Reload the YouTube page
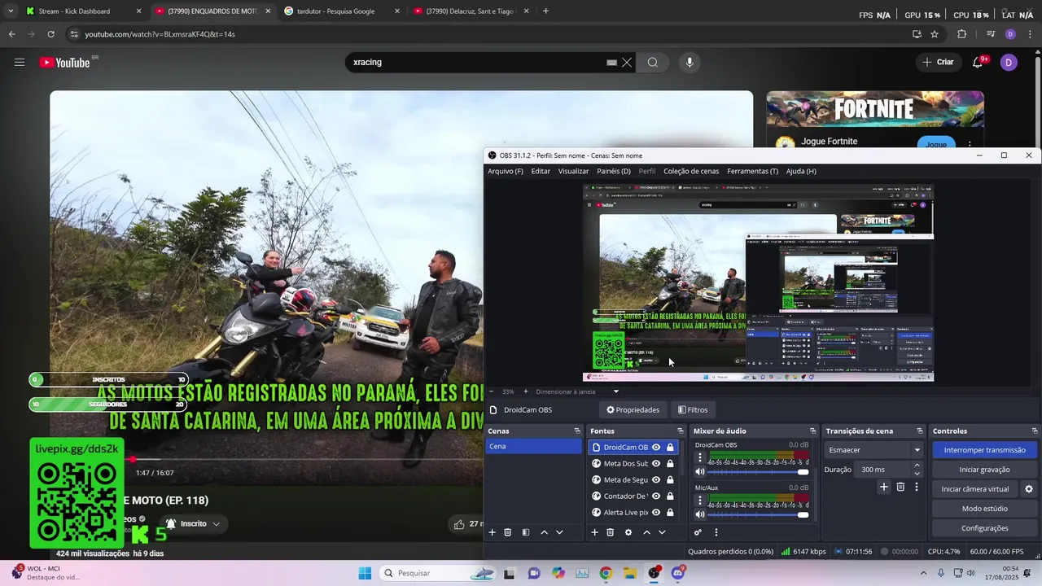Screen dimensions: 1042x586 pos(50,34)
